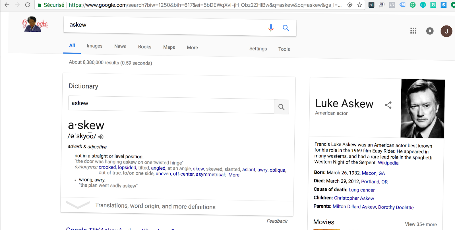This screenshot has width=455, height=230.
Task: Switch to the Maps tab
Action: pos(169,47)
